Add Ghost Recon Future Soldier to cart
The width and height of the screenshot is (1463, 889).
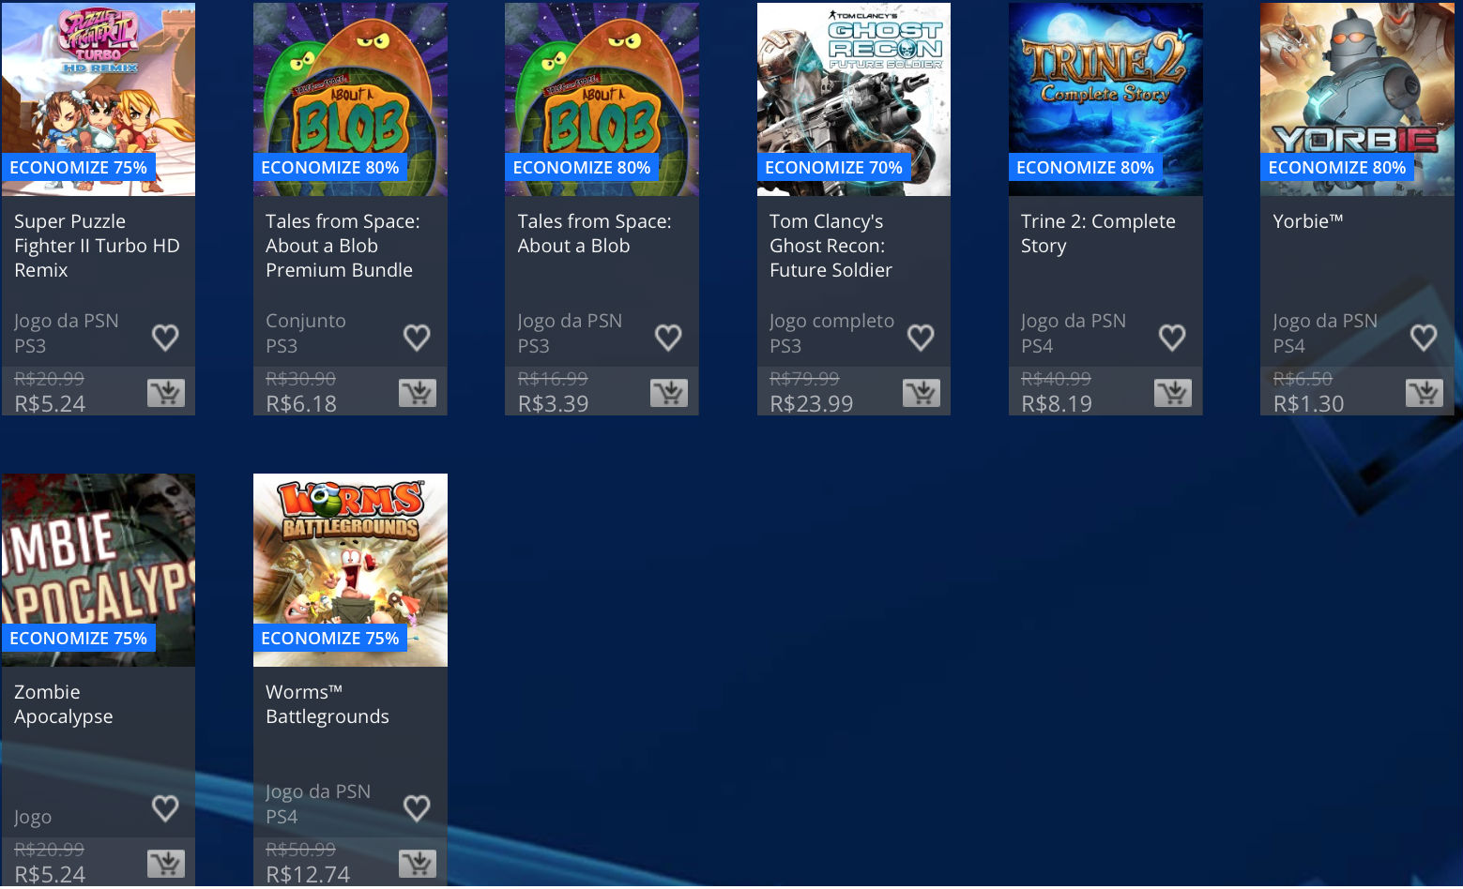922,393
